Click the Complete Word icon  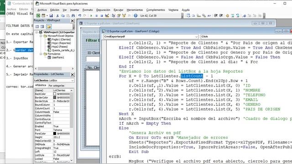[x=209, y=16]
